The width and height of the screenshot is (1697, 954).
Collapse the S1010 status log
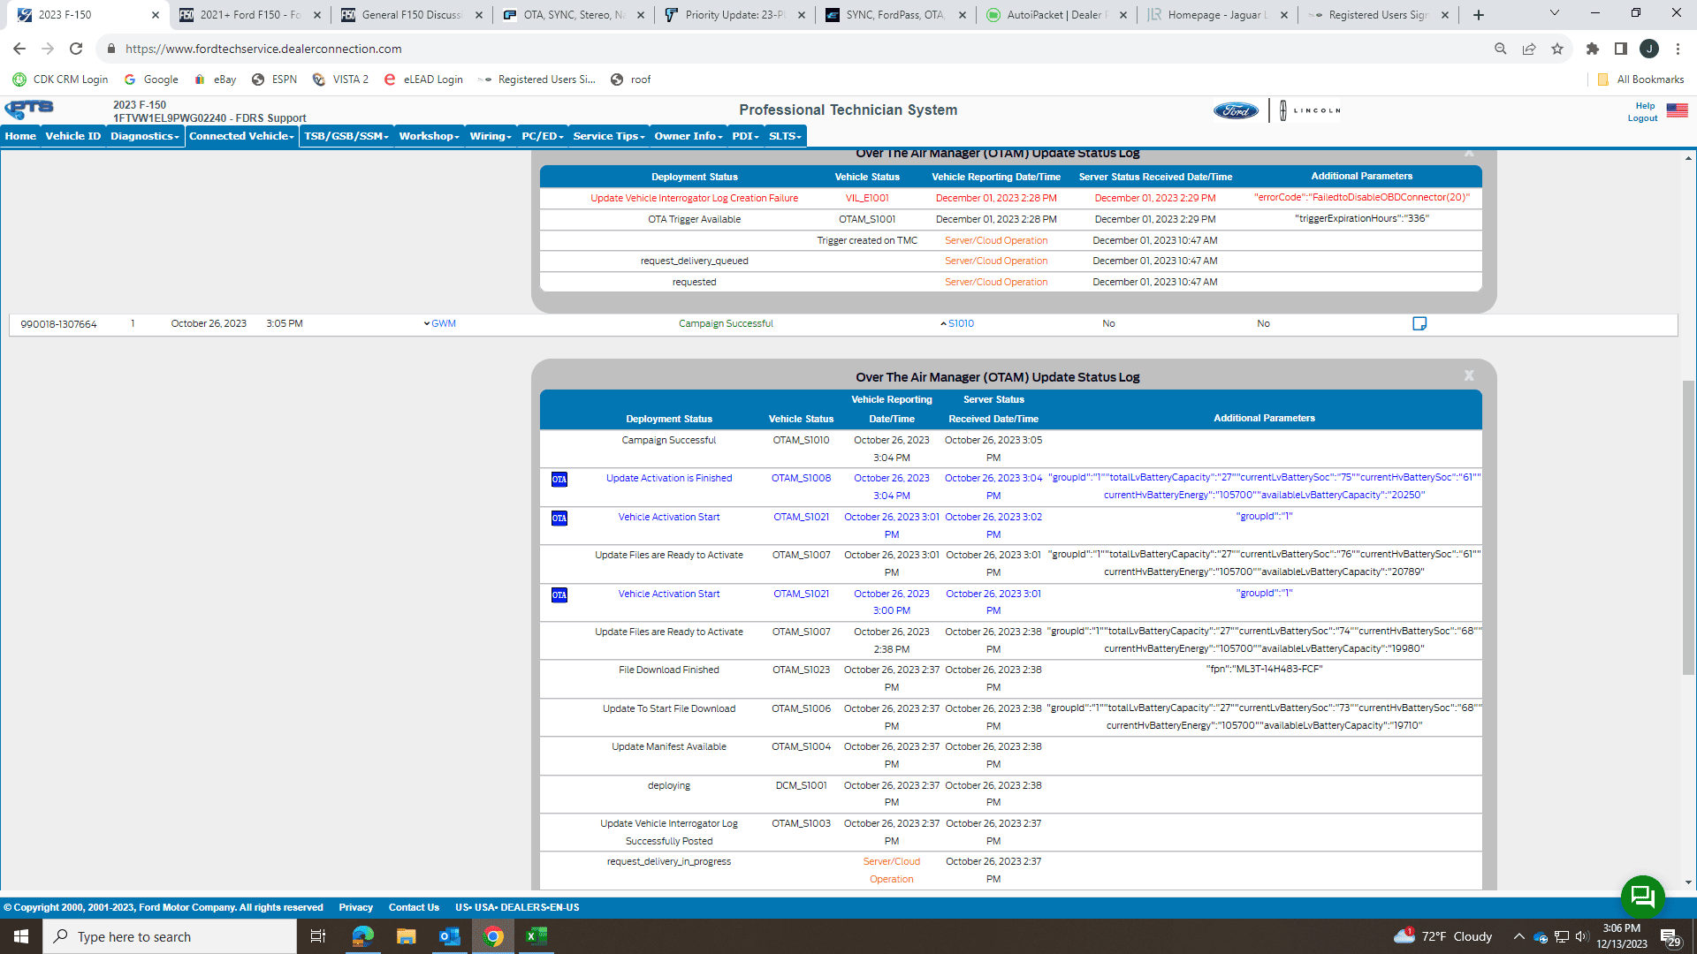[x=957, y=323]
